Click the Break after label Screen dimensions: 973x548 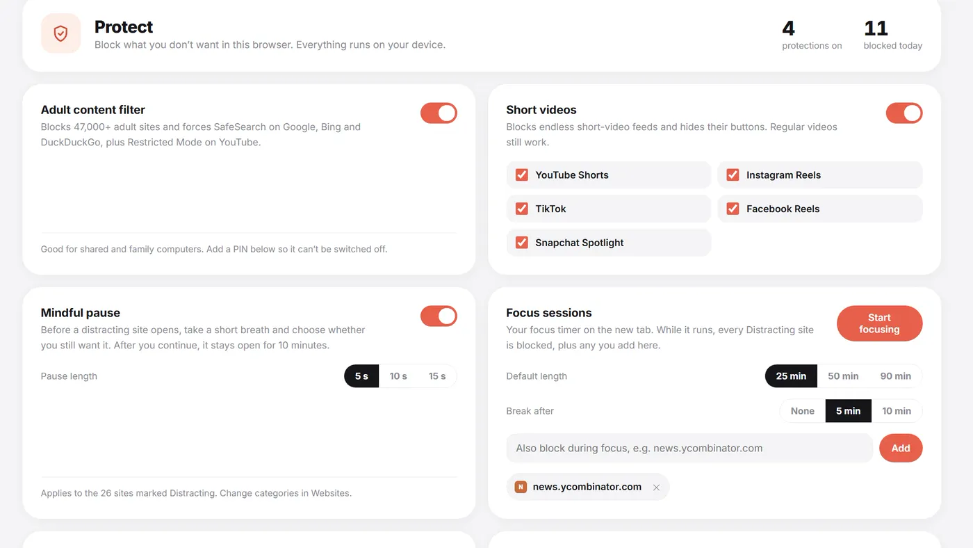pyautogui.click(x=530, y=411)
